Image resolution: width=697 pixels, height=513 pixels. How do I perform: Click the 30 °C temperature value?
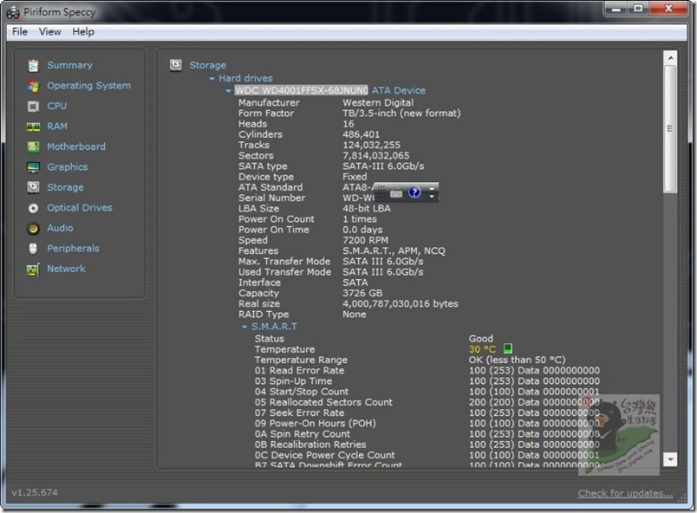coord(482,349)
